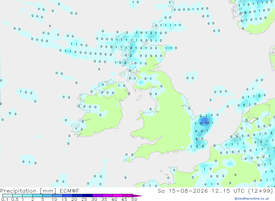Click the 2–5 mm legend color swatch
The width and height of the screenshot is (275, 201).
tap(37, 196)
